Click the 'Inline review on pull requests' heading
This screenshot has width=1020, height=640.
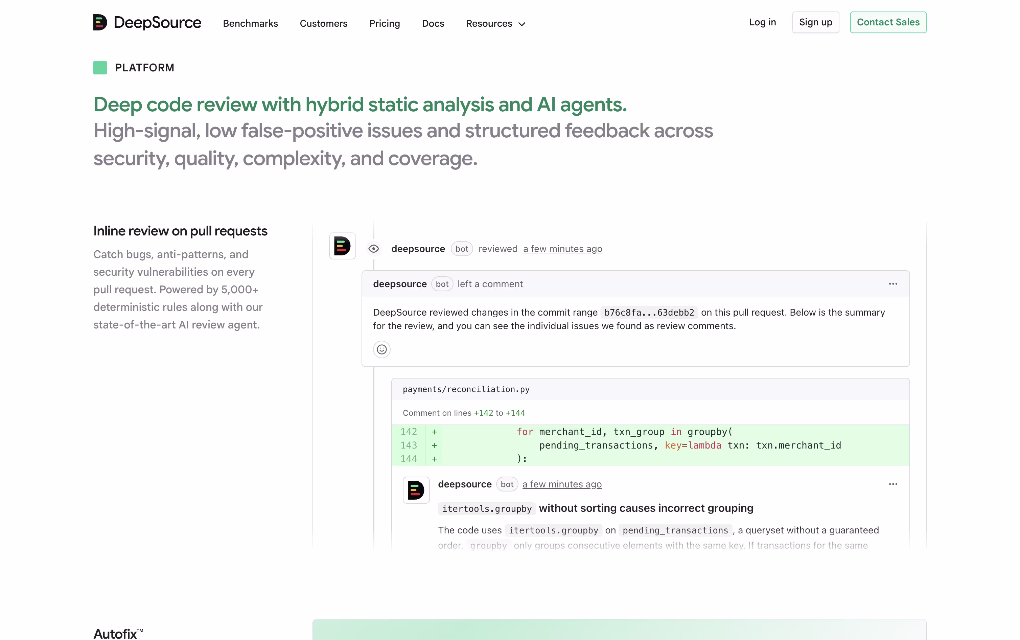[181, 231]
